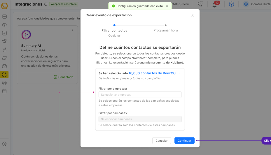Open Summary AI card three-dot menu

pos(73,31)
